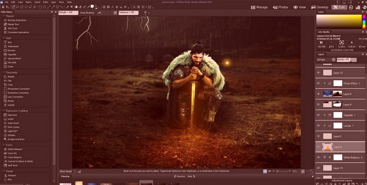Go to Previous image in filmstrip
This screenshot has width=367, height=185.
point(179,176)
